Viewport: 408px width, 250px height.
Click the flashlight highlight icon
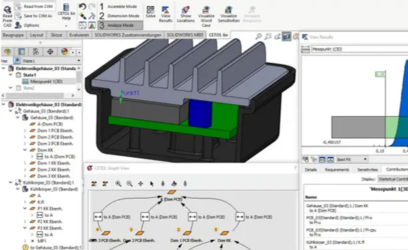[83, 16]
